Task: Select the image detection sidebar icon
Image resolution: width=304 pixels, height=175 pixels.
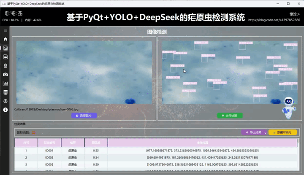Action: 5,48
